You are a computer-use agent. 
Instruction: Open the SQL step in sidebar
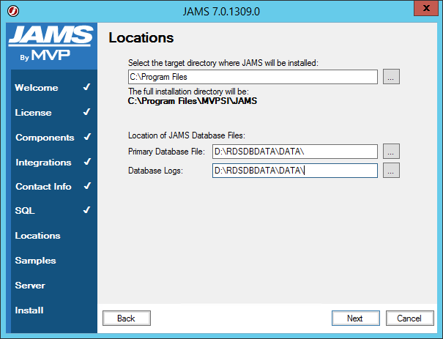(x=25, y=211)
